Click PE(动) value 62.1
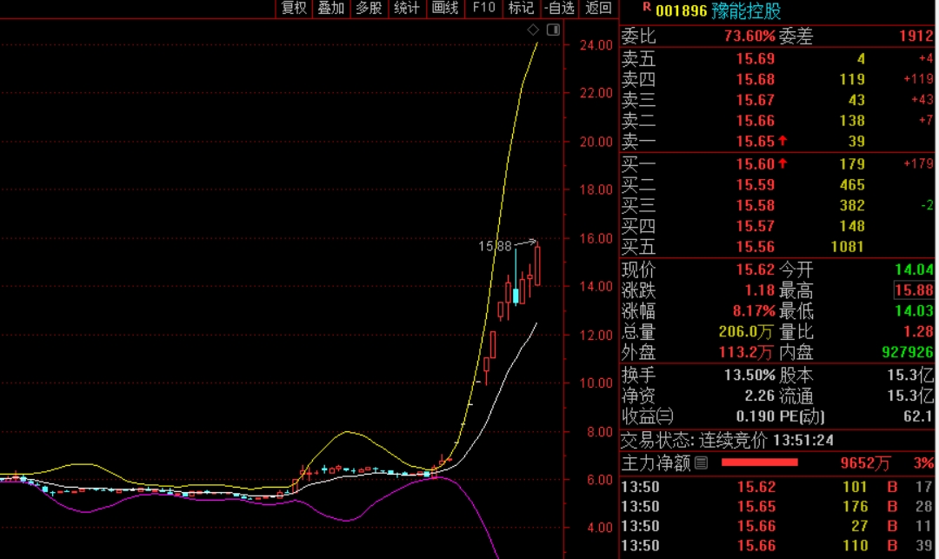This screenshot has width=939, height=559. [919, 416]
